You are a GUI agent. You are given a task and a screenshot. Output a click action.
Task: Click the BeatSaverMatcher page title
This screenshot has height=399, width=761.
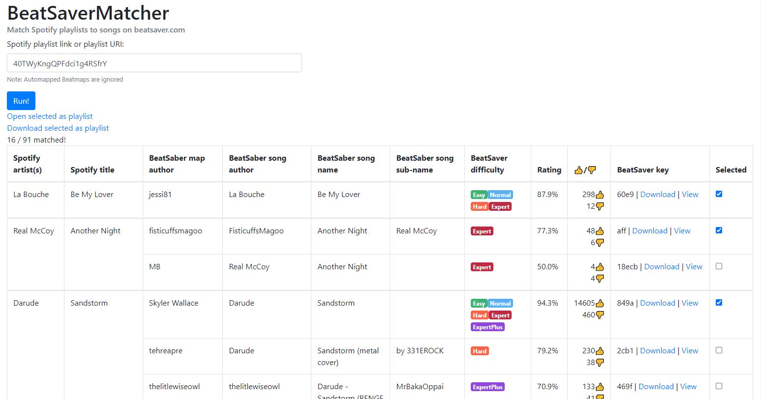click(x=88, y=13)
